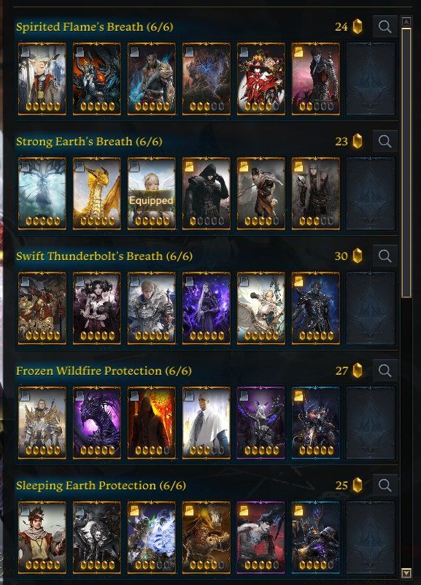Select purple dragon card in Frozen Wildfire Protection
The width and height of the screenshot is (421, 585).
pyautogui.click(x=97, y=422)
